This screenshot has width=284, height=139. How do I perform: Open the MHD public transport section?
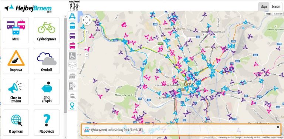(16, 30)
